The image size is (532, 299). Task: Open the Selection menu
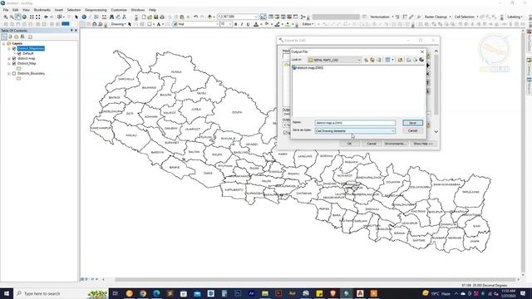click(74, 10)
